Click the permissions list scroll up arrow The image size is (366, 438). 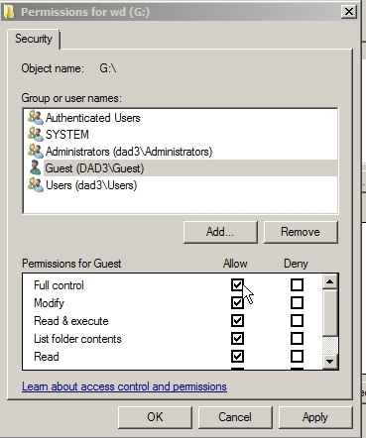click(330, 281)
